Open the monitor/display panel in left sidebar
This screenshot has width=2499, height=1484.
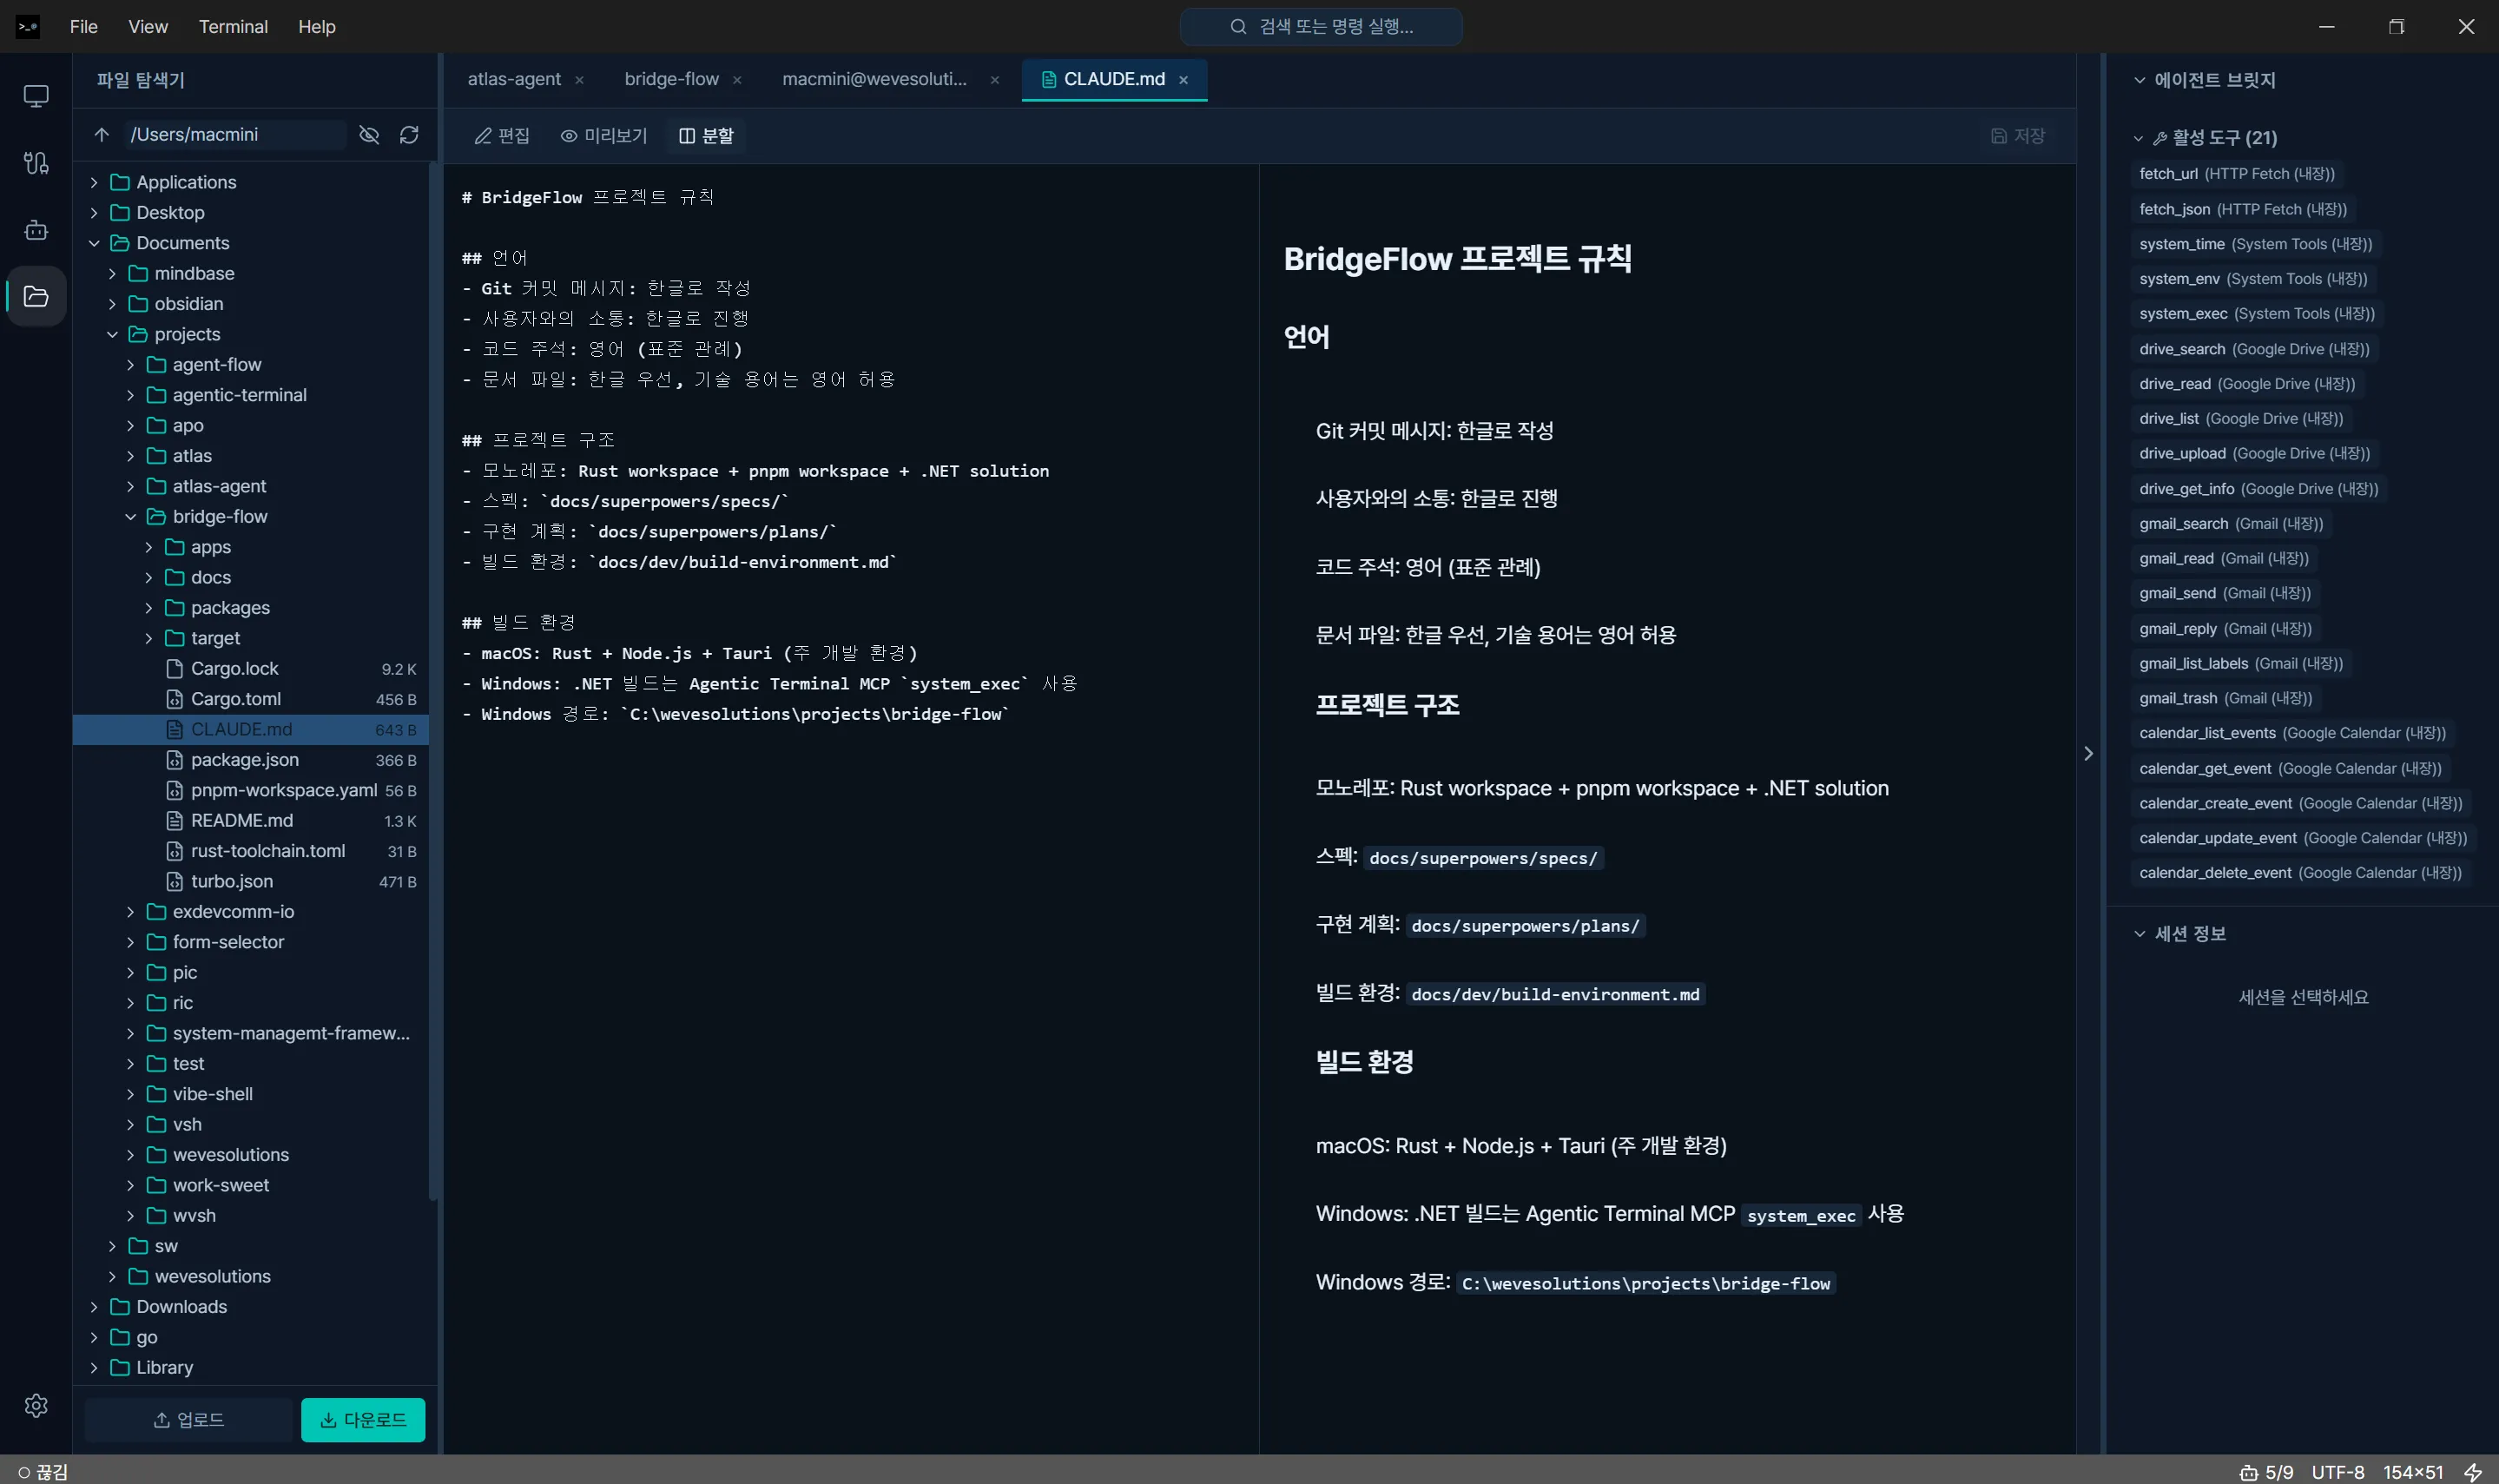pos(36,95)
